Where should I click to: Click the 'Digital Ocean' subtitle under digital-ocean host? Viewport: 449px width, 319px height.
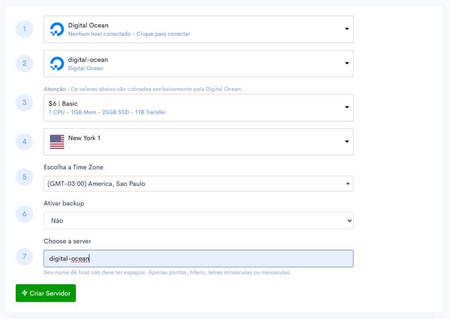tap(86, 68)
